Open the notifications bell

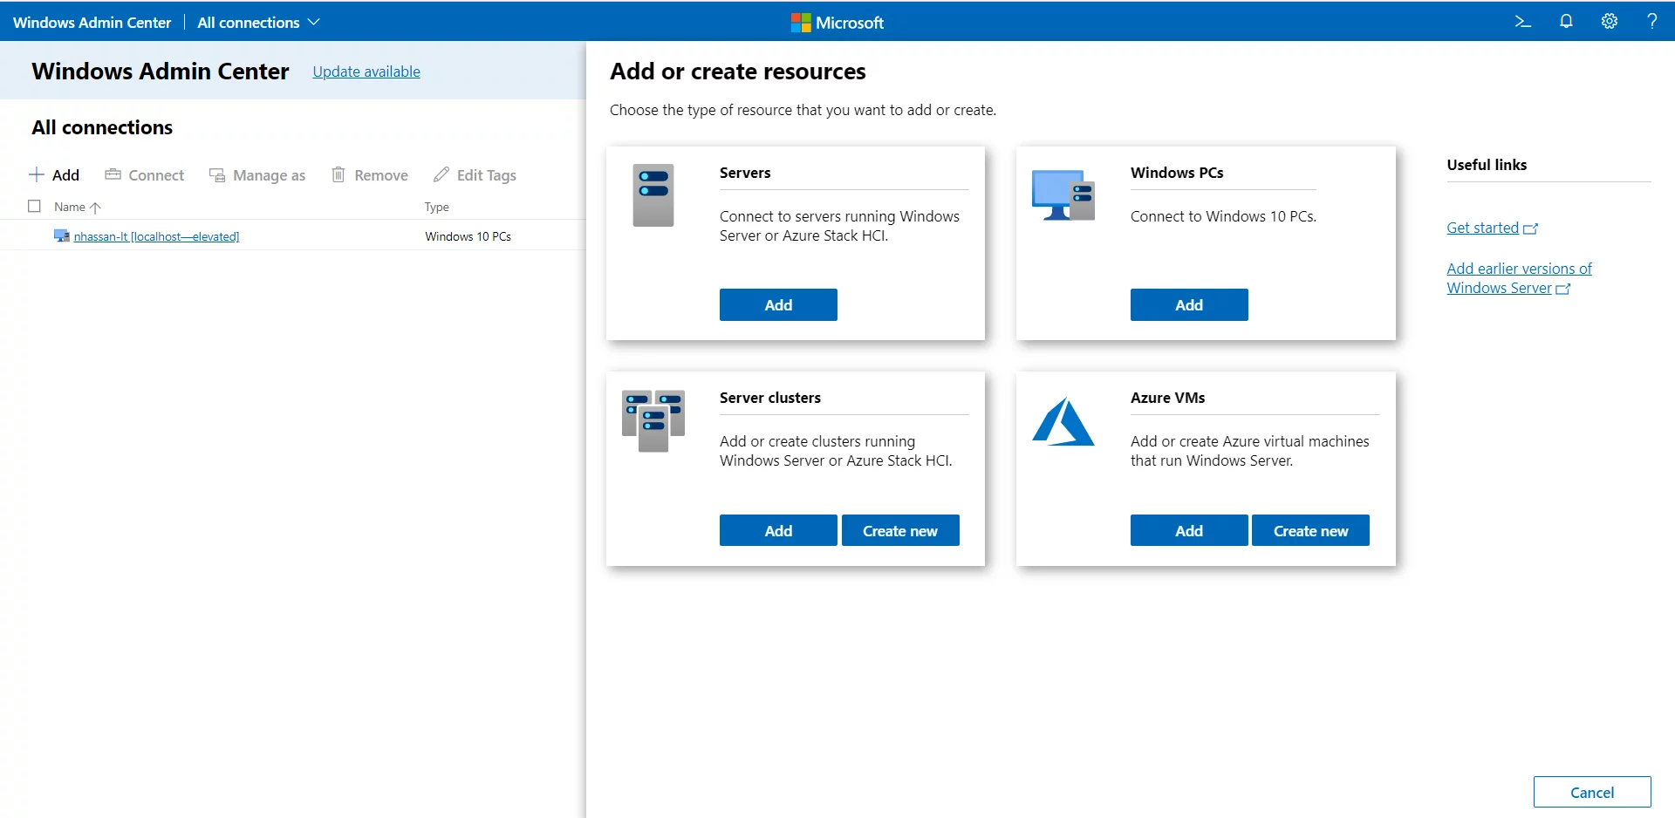1566,22
